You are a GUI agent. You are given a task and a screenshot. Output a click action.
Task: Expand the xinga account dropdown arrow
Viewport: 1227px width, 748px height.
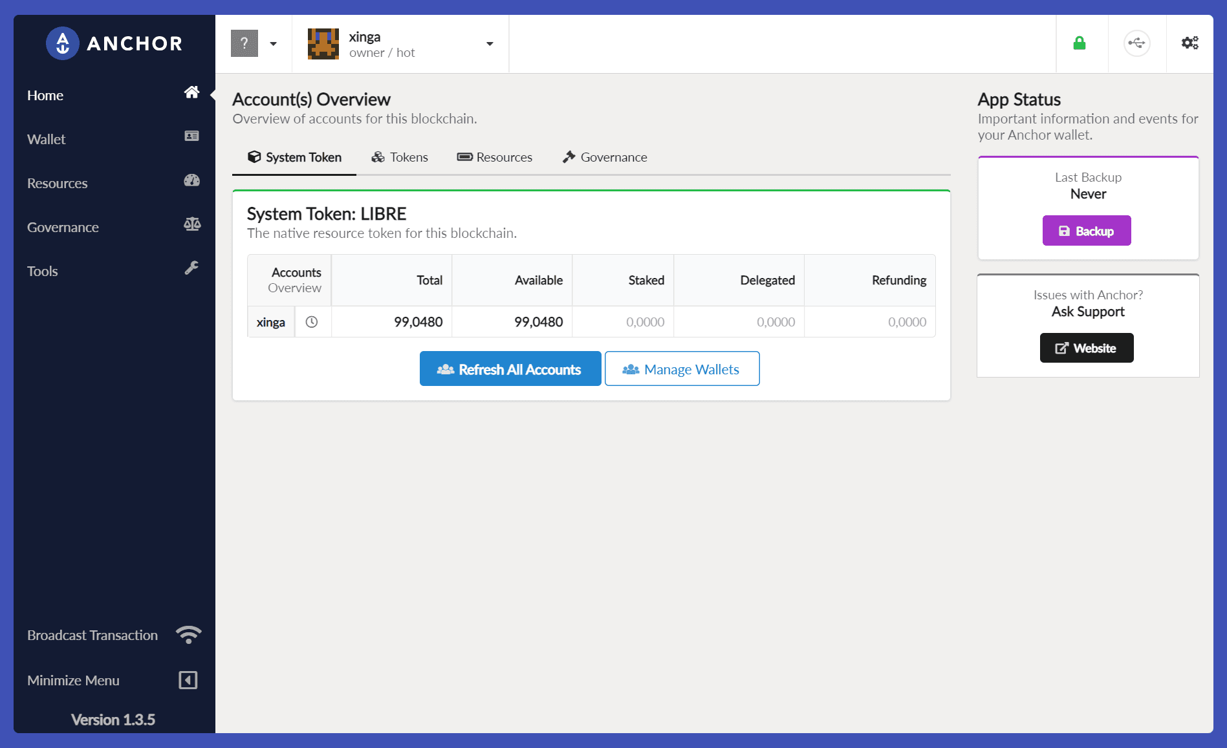pyautogui.click(x=490, y=44)
